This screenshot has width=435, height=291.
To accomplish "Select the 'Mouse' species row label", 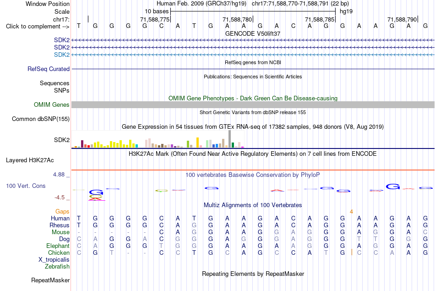I will (60, 232).
